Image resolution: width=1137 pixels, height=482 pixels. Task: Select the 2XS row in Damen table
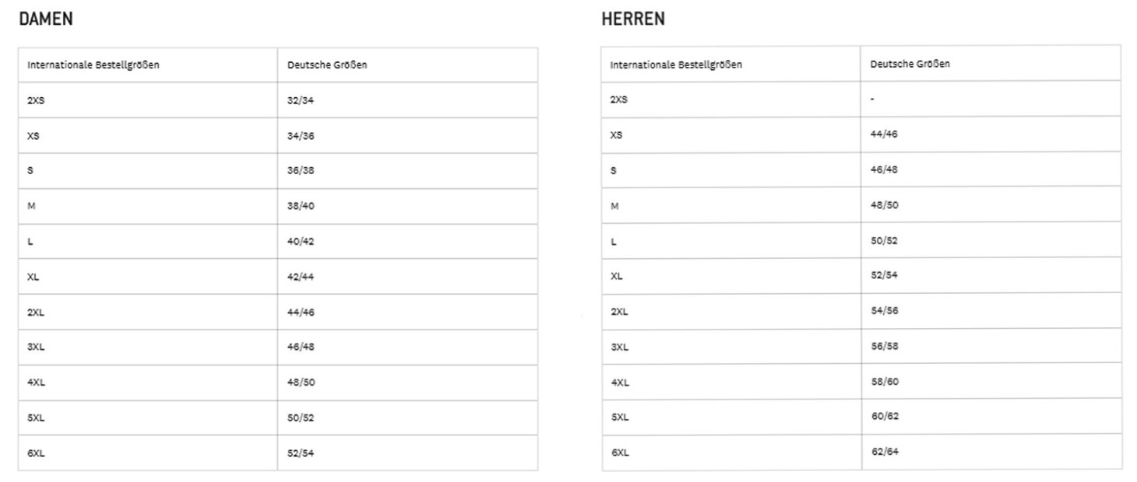pyautogui.click(x=278, y=100)
